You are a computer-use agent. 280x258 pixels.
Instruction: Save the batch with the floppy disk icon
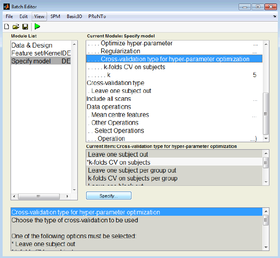[x=25, y=27]
